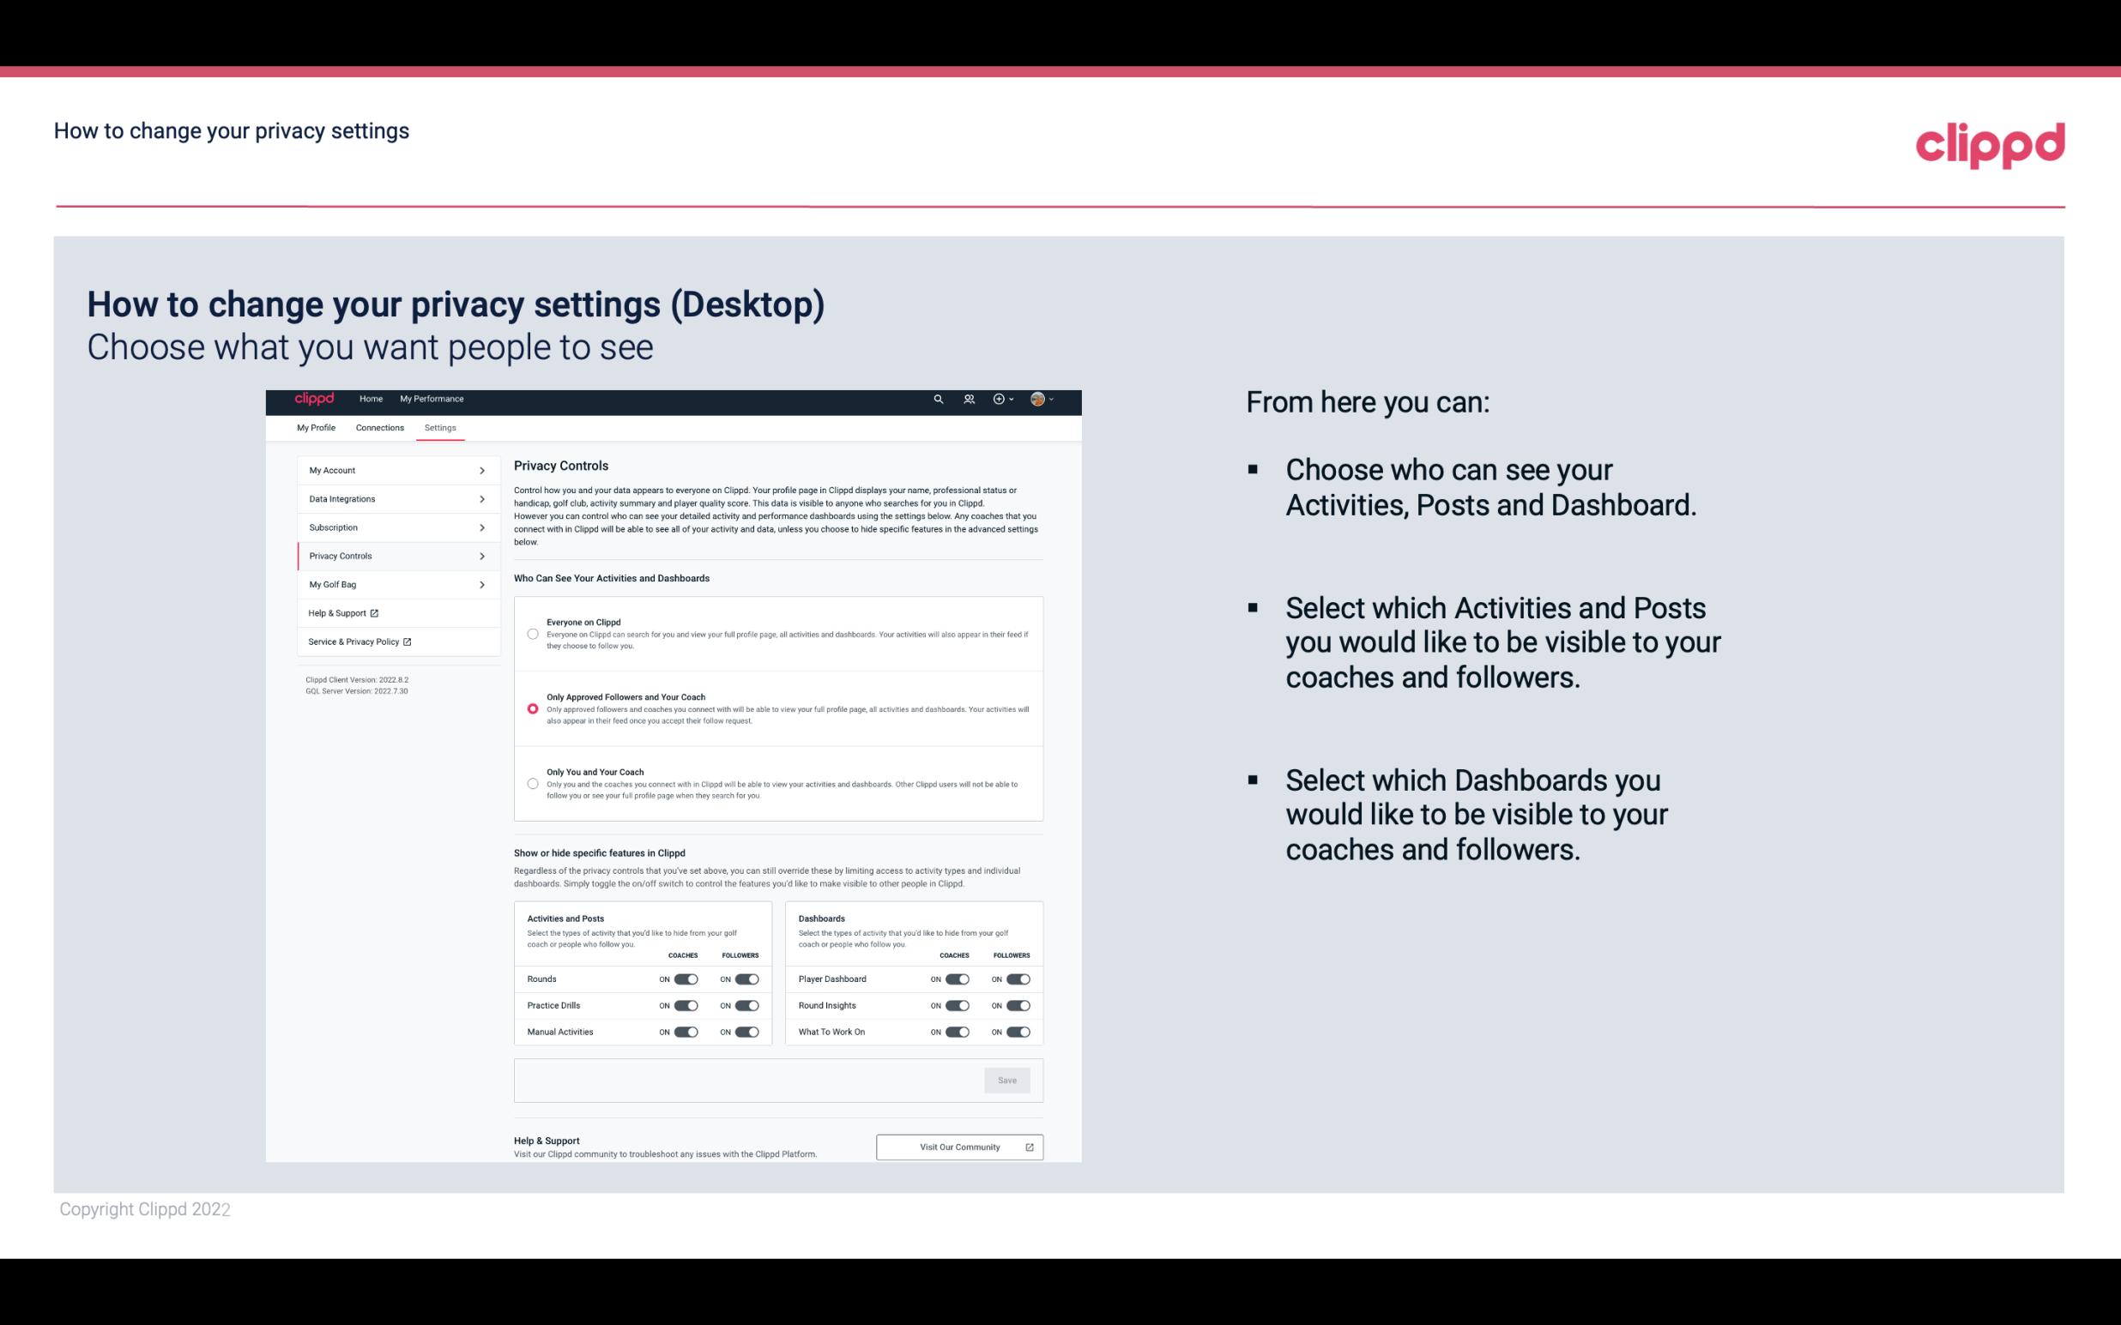This screenshot has height=1325, width=2121.
Task: Select the Settings tab in top nav
Action: [440, 427]
